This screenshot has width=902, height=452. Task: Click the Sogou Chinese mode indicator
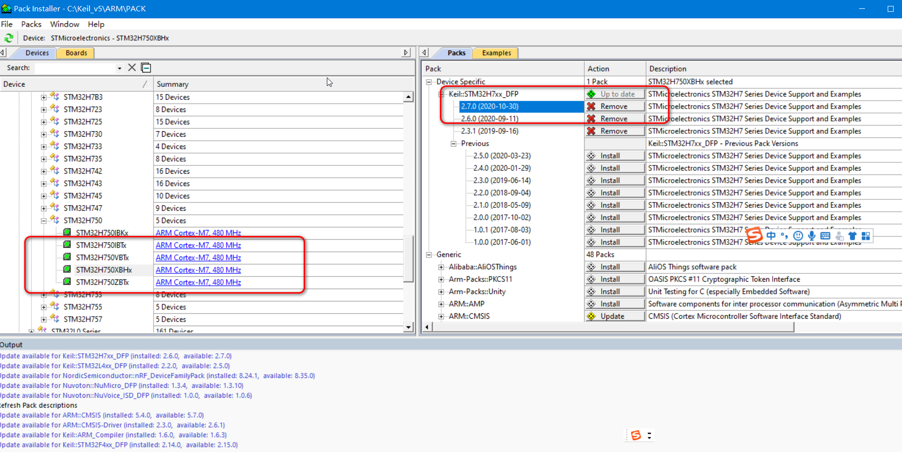coord(771,236)
